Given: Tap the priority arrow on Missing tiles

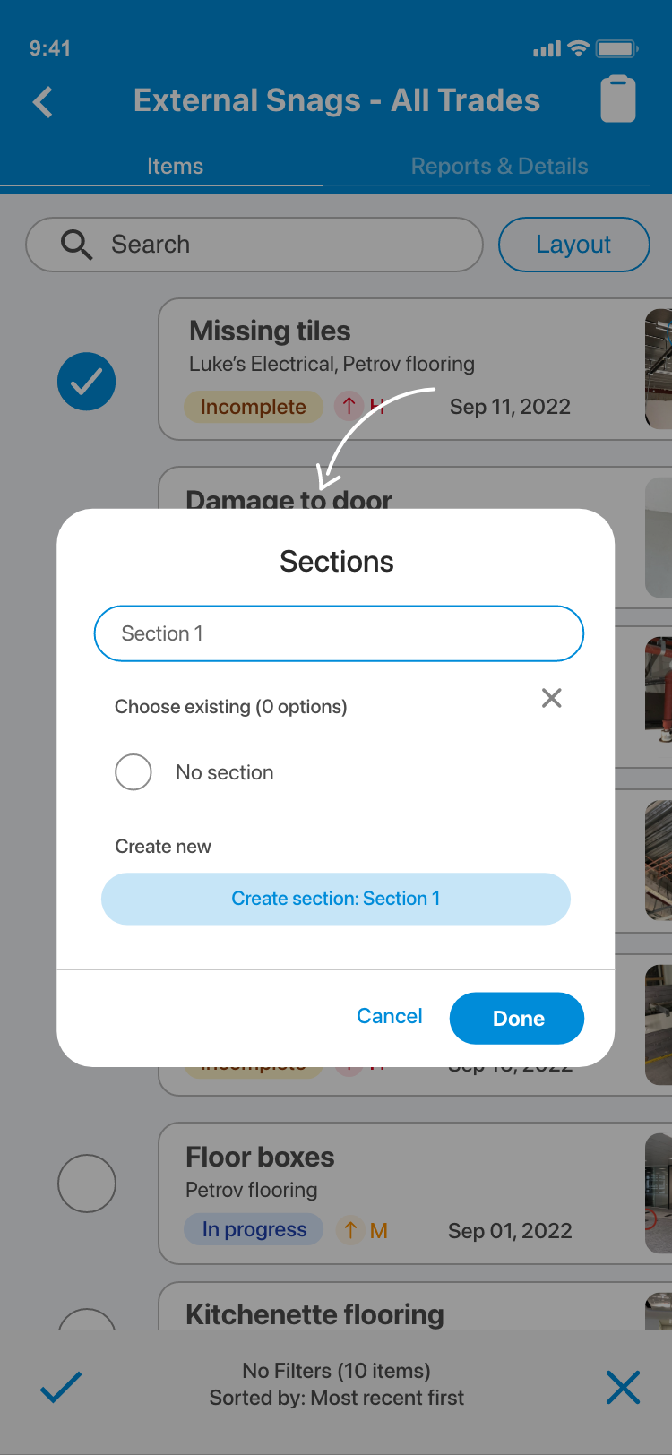Looking at the screenshot, I should point(349,406).
